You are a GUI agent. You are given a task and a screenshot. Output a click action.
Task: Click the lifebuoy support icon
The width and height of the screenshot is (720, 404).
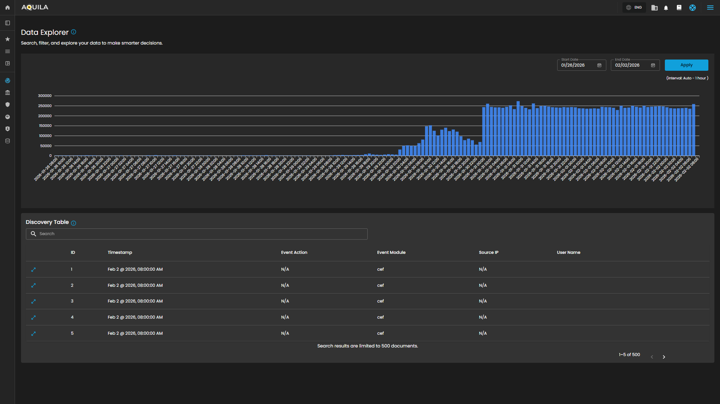coord(692,7)
